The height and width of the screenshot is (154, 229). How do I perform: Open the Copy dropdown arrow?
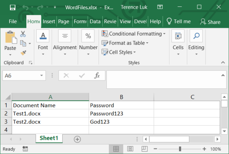point(30,43)
